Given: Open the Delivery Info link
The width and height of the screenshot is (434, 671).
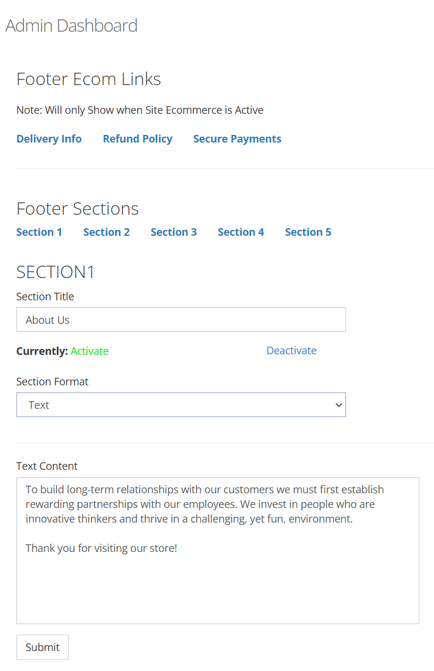Looking at the screenshot, I should [x=49, y=138].
